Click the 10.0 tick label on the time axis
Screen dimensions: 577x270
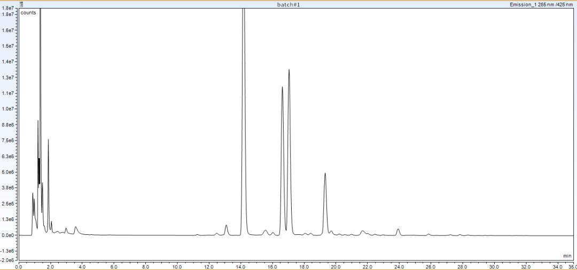pos(177,267)
